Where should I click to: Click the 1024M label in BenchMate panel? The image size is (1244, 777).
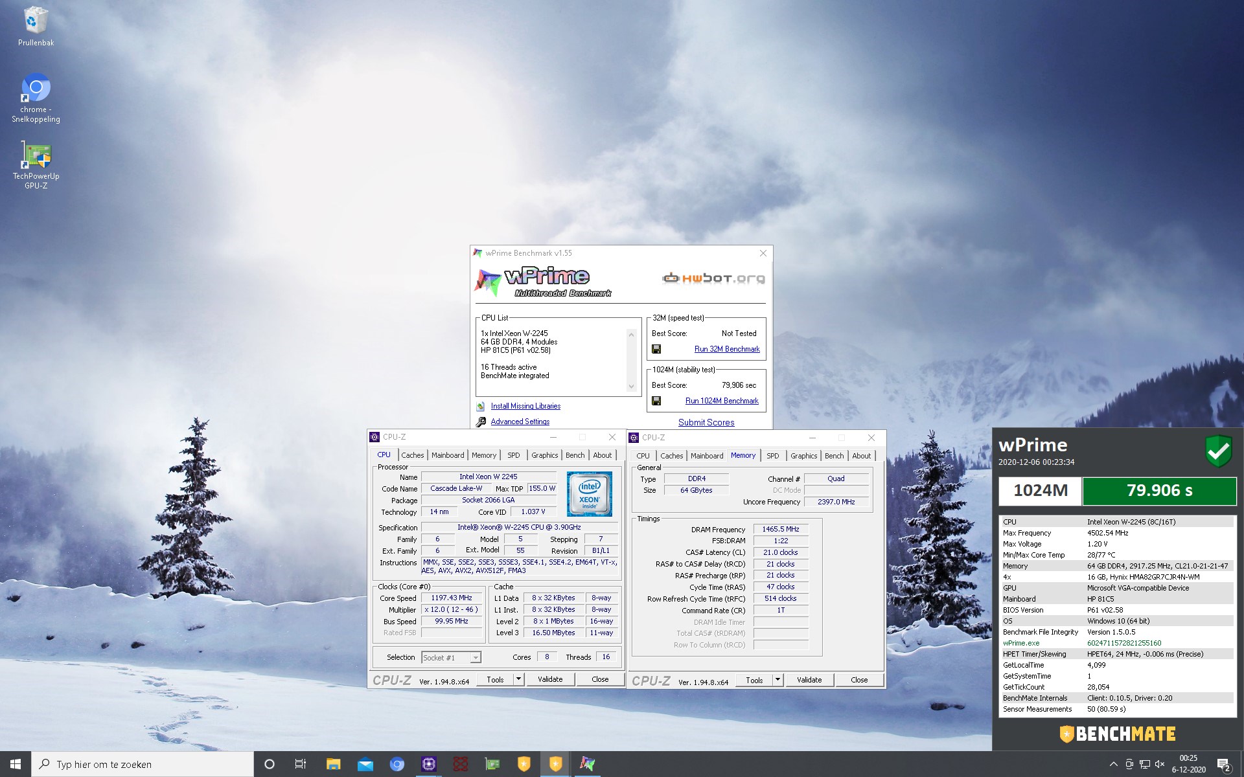coord(1041,491)
